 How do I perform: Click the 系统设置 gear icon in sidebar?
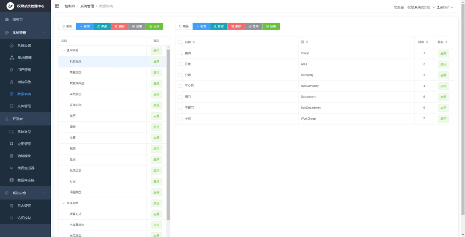pos(12,46)
